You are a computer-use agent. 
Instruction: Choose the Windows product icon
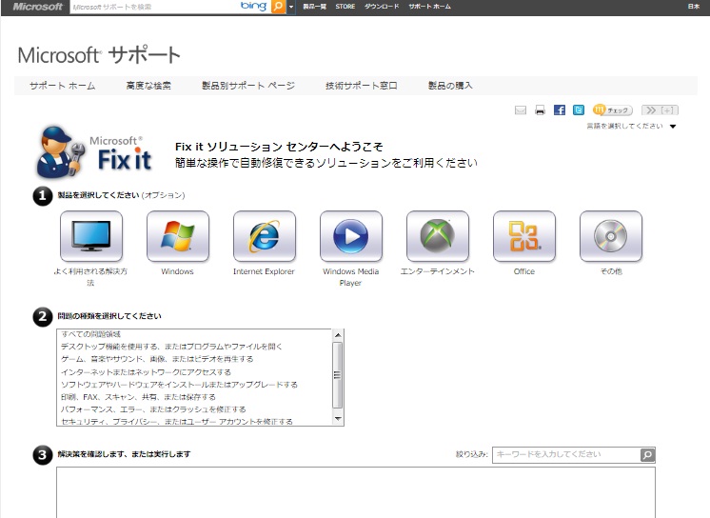[178, 235]
